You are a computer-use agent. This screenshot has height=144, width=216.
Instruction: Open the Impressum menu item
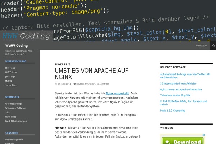(x=202, y=46)
